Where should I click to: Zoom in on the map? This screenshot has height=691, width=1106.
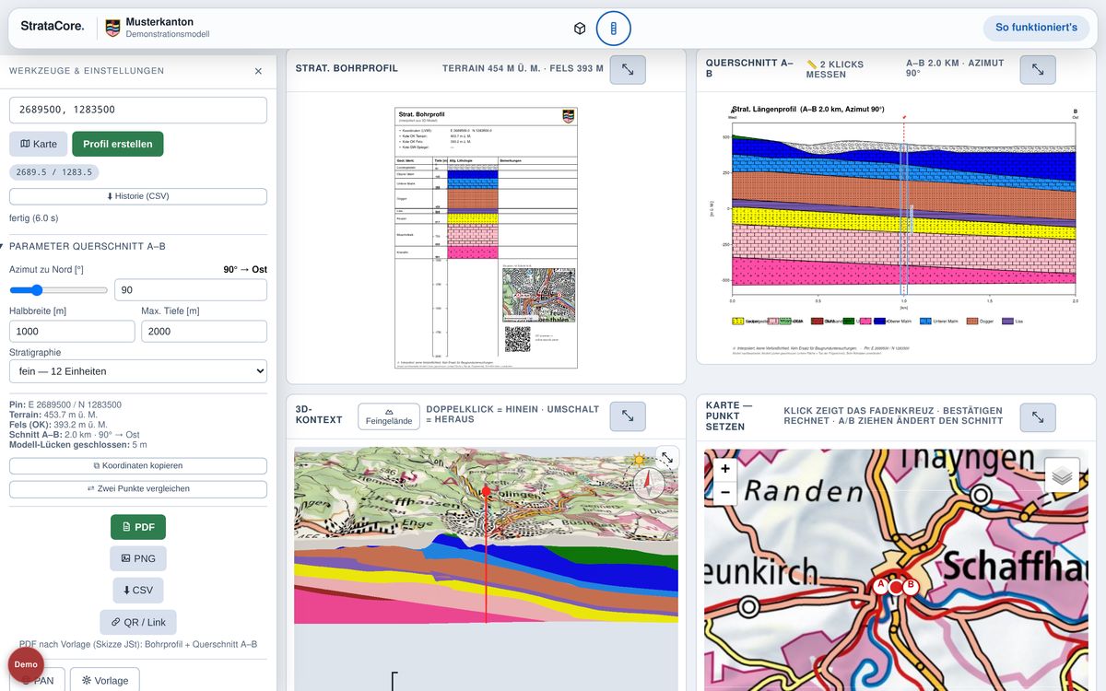coord(725,469)
